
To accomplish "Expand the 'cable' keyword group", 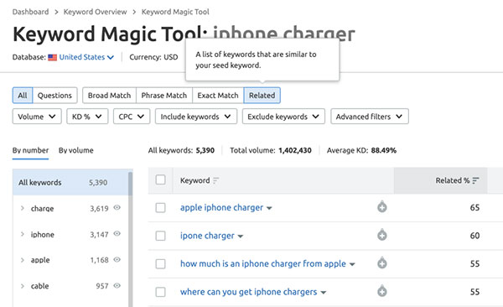I will point(22,286).
